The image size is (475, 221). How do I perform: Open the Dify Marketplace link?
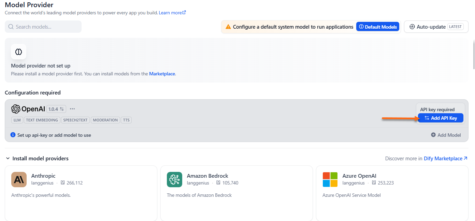[445, 159]
